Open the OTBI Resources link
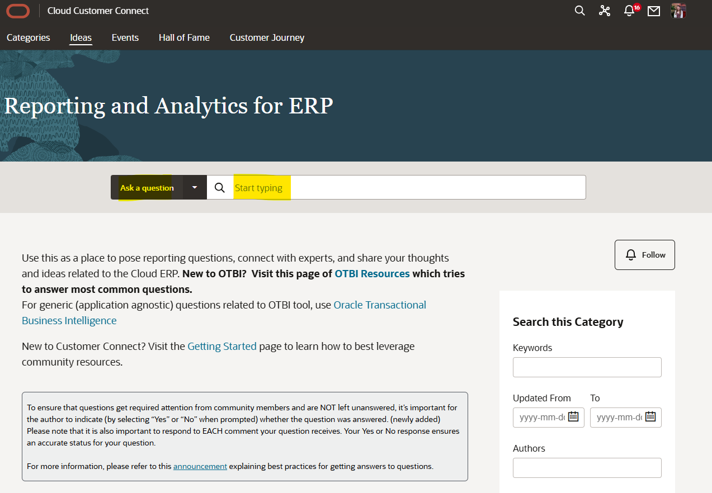The height and width of the screenshot is (493, 712). pos(372,274)
